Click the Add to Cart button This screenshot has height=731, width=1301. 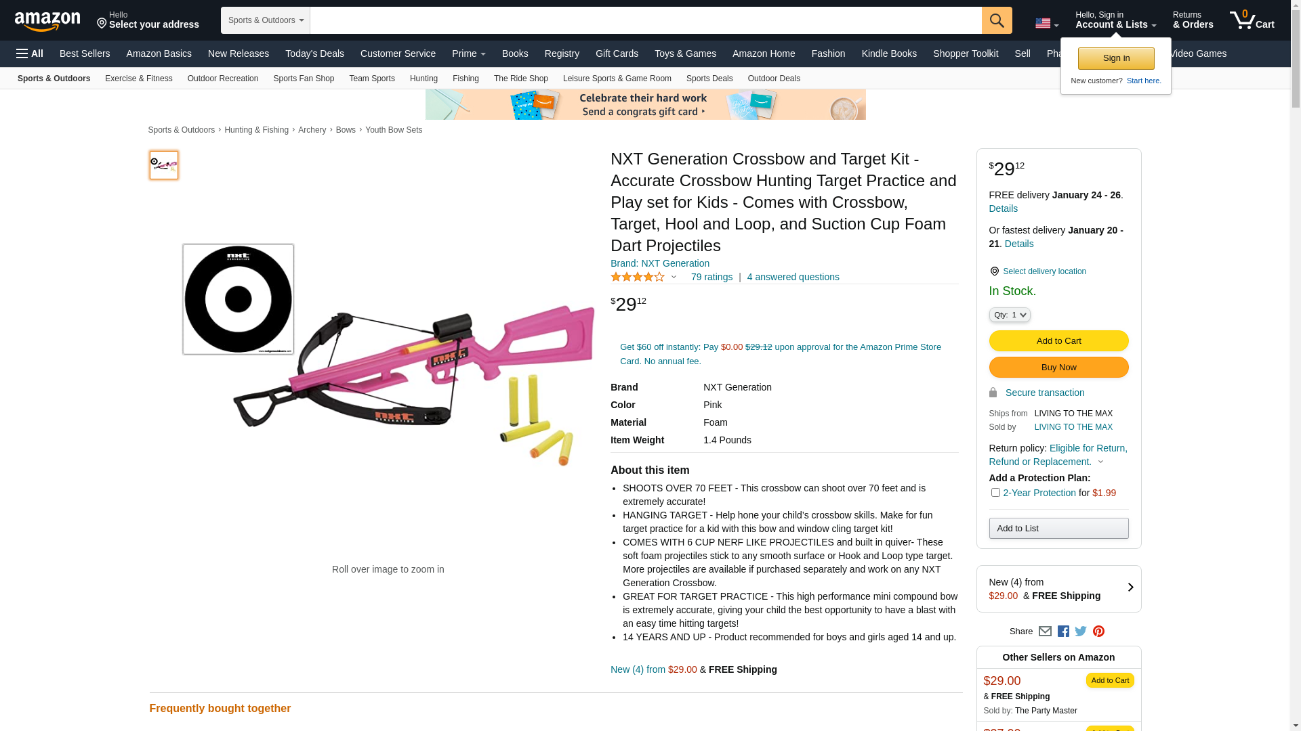pos(1058,341)
